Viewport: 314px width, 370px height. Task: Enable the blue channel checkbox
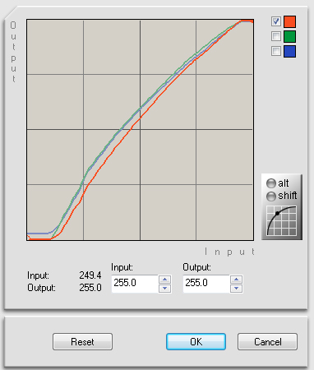(276, 51)
